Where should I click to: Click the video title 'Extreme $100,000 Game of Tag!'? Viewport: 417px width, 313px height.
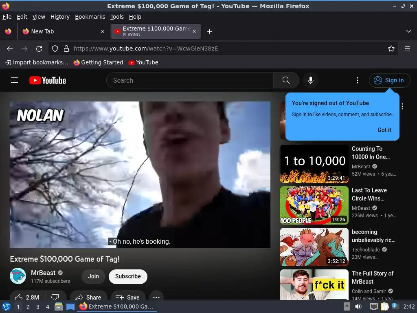point(65,259)
